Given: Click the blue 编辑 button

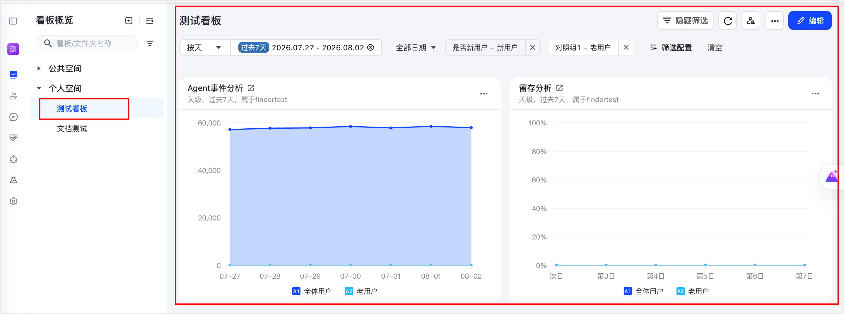Looking at the screenshot, I should tap(810, 21).
